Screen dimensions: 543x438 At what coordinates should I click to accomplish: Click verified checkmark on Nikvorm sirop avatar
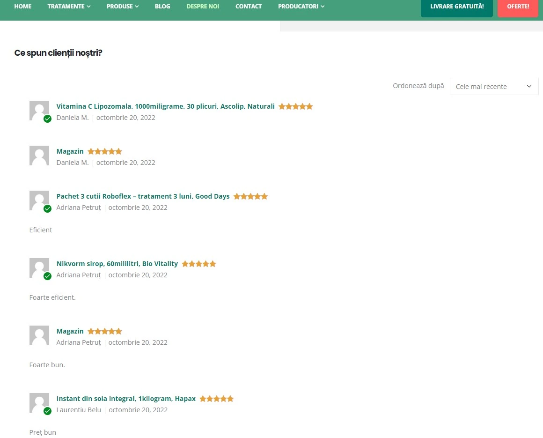coord(47,276)
